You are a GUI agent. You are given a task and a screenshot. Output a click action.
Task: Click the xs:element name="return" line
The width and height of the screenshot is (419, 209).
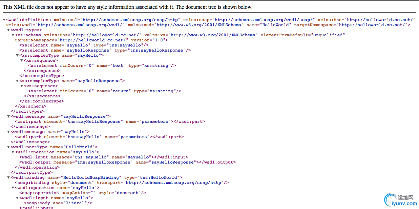point(105,91)
